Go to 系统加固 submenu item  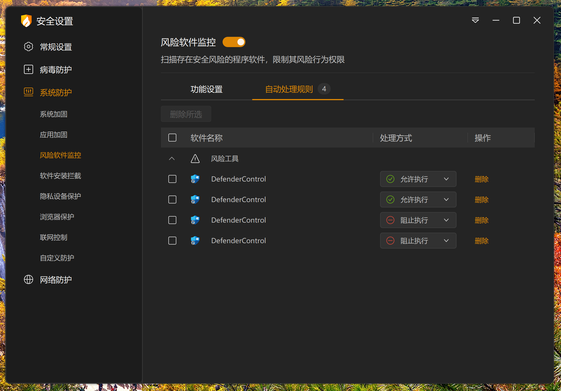coord(54,114)
